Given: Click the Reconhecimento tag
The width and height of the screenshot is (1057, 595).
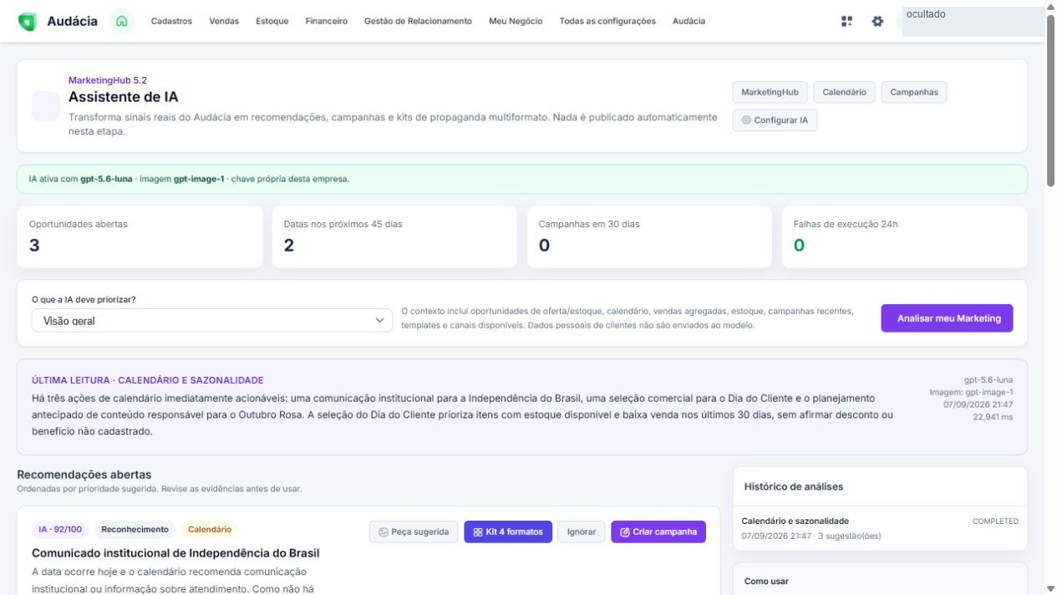Looking at the screenshot, I should pyautogui.click(x=135, y=529).
